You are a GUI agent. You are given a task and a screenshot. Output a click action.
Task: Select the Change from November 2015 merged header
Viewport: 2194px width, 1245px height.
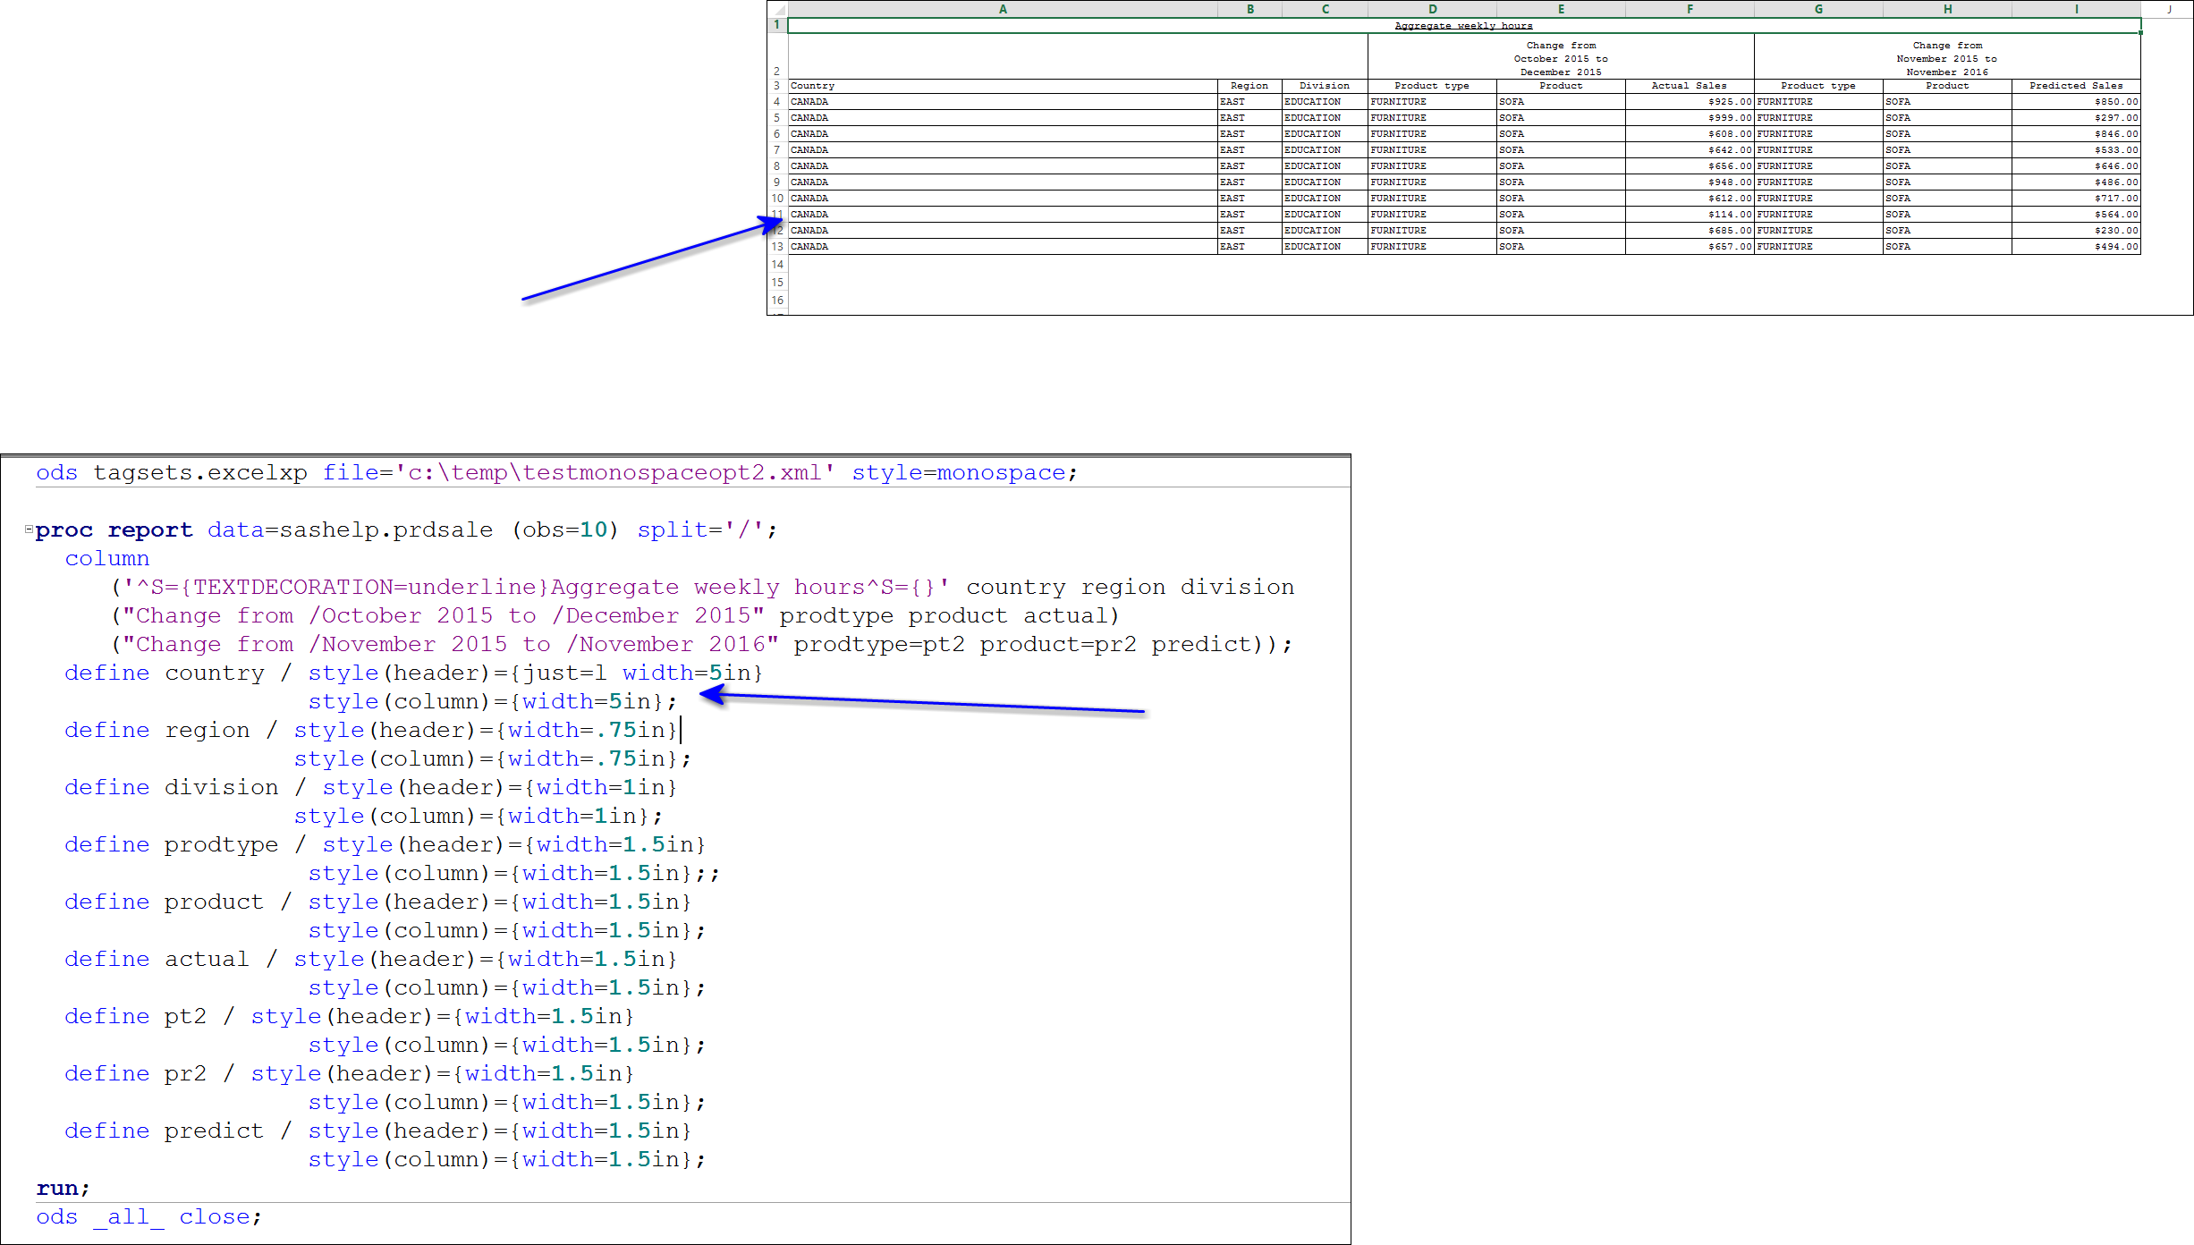[x=1947, y=58]
